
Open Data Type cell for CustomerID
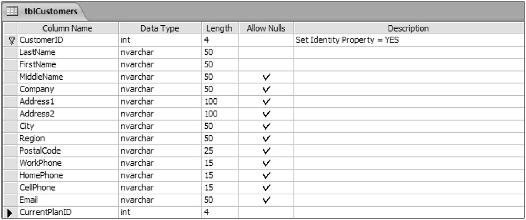pos(160,41)
